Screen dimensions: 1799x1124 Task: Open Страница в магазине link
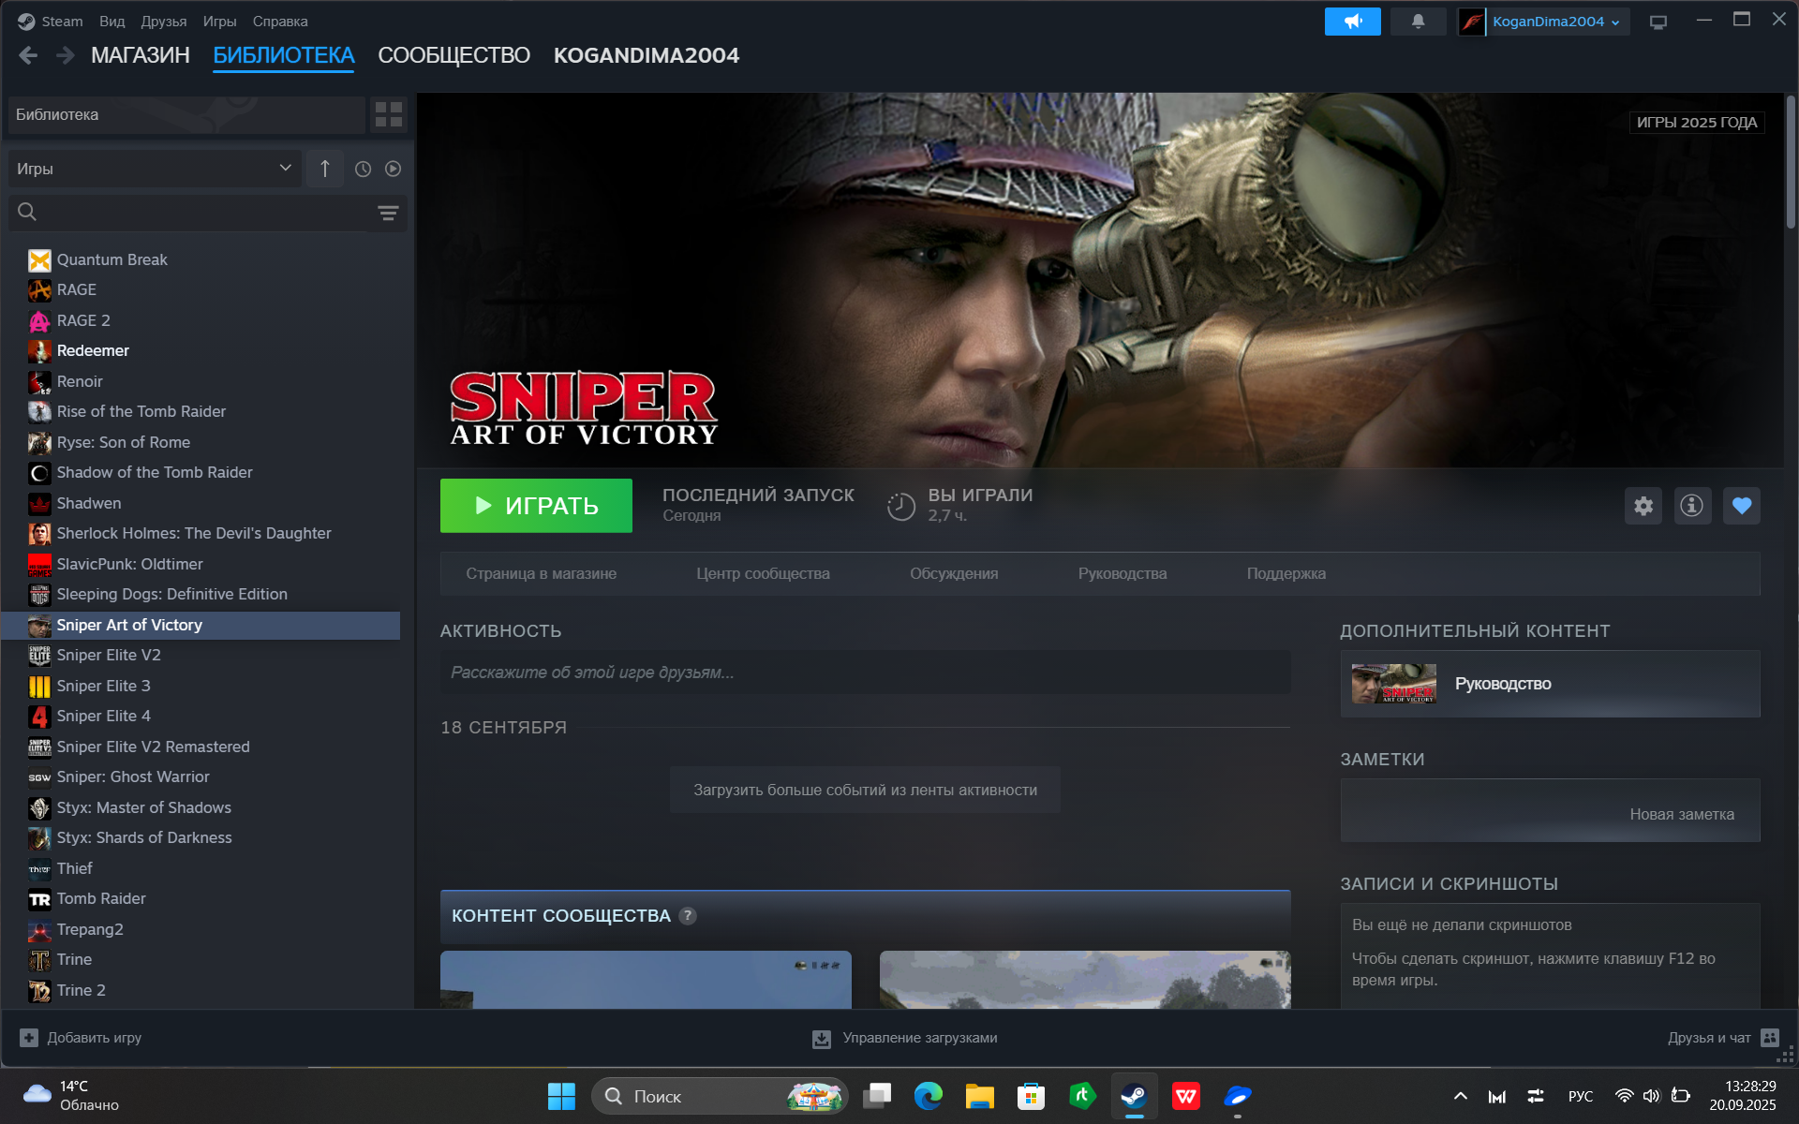[542, 573]
